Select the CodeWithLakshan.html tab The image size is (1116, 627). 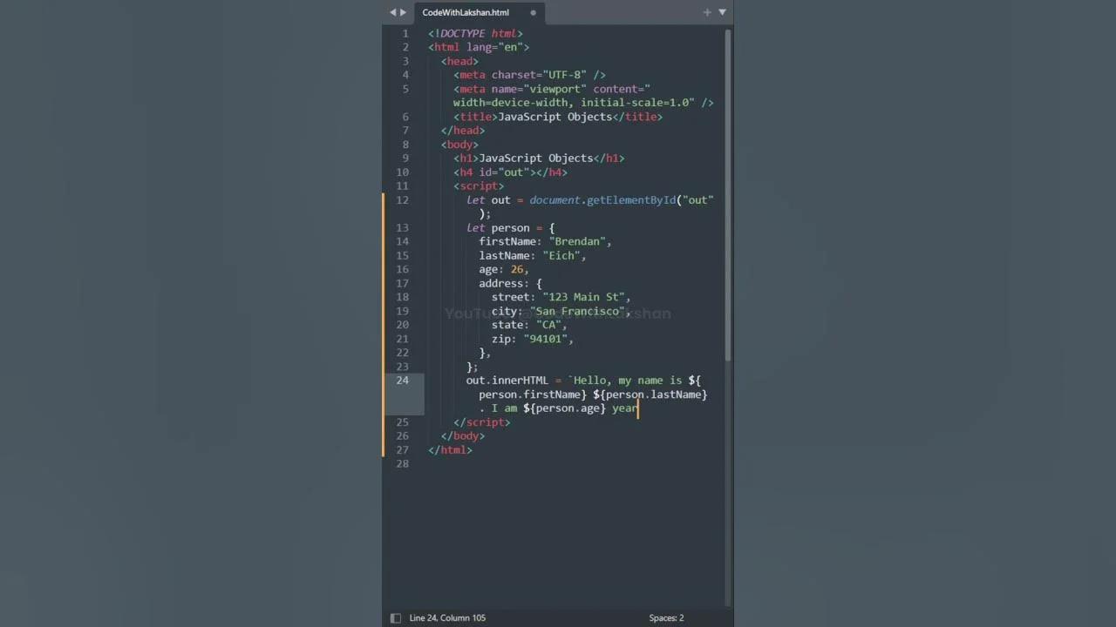coord(466,13)
